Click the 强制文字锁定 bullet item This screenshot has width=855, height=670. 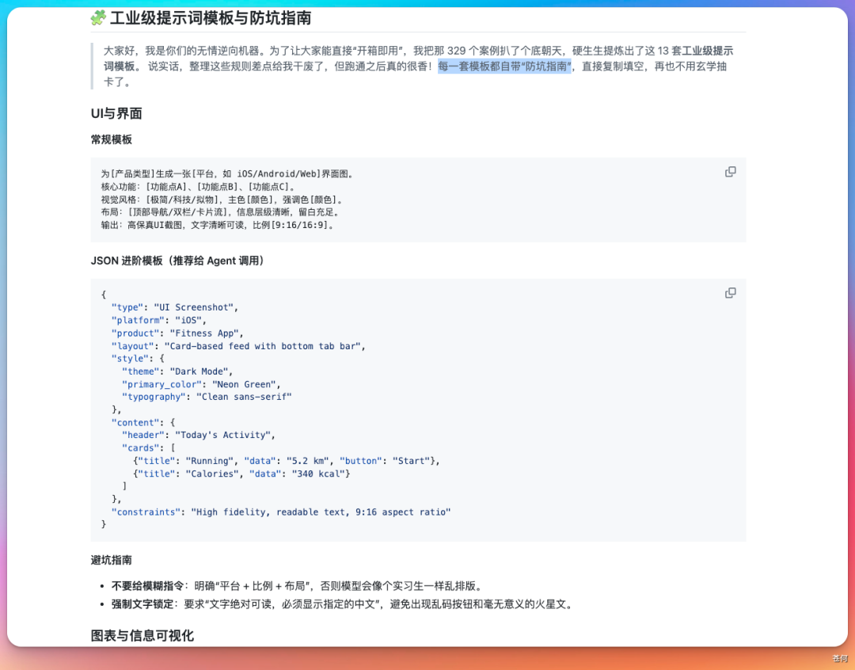(340, 604)
